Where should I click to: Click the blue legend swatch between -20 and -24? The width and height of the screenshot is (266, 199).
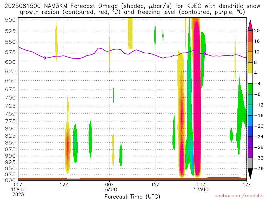pyautogui.click(x=250, y=131)
